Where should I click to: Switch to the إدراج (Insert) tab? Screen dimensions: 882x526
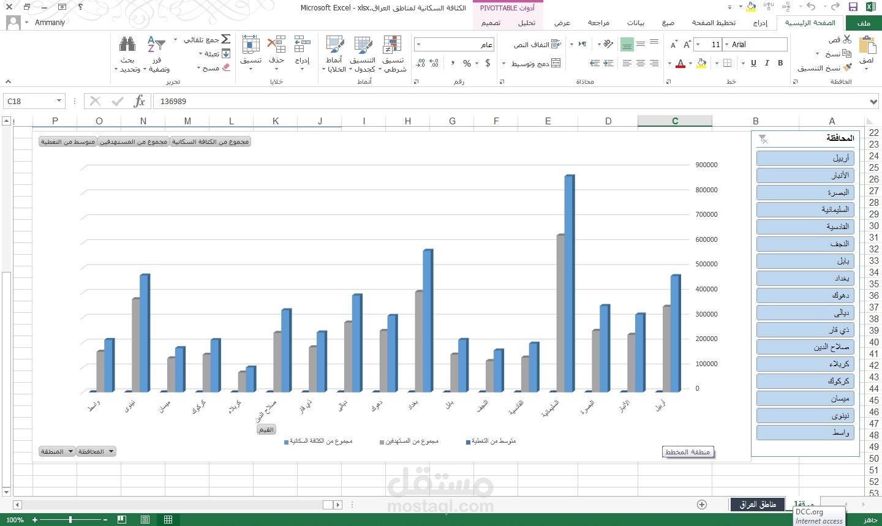click(760, 23)
